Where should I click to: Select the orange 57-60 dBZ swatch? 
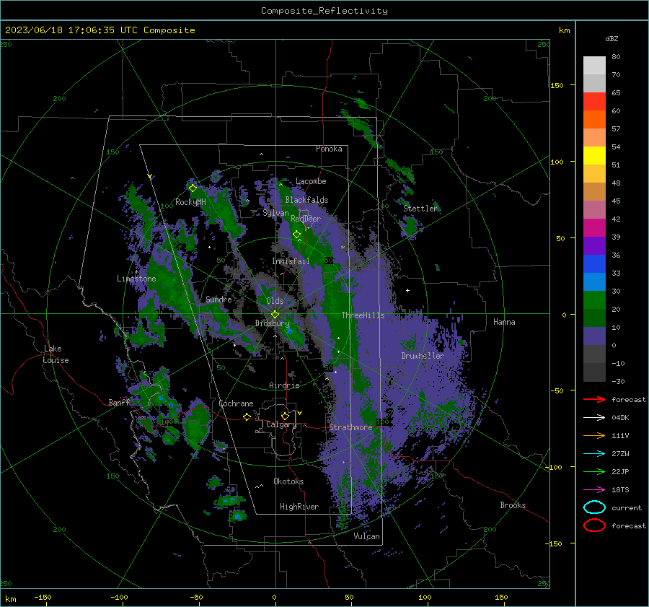(594, 119)
